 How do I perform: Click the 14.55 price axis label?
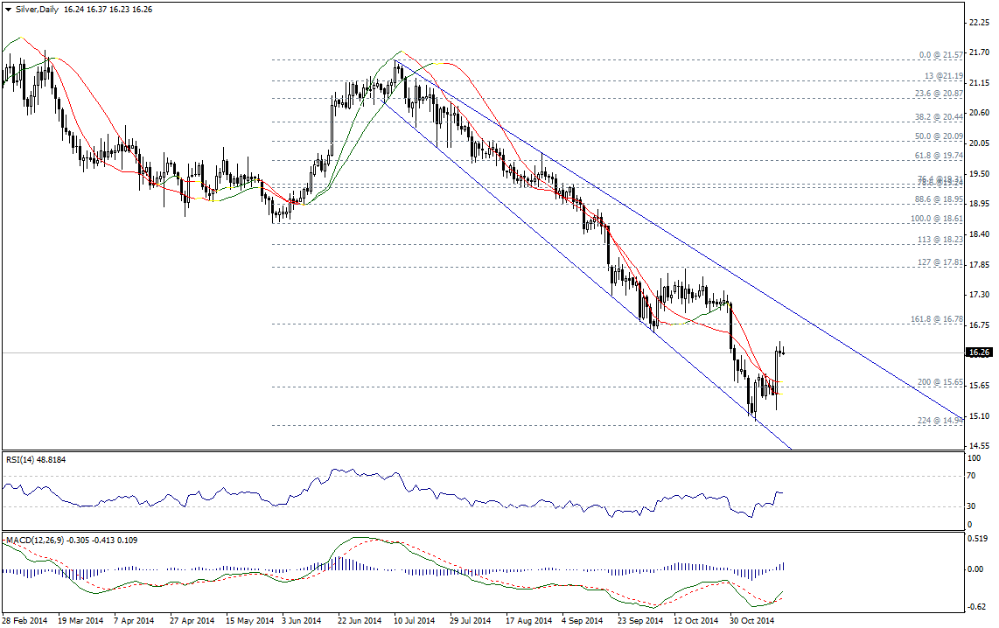979,446
